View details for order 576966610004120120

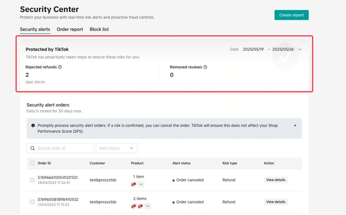pos(276,180)
